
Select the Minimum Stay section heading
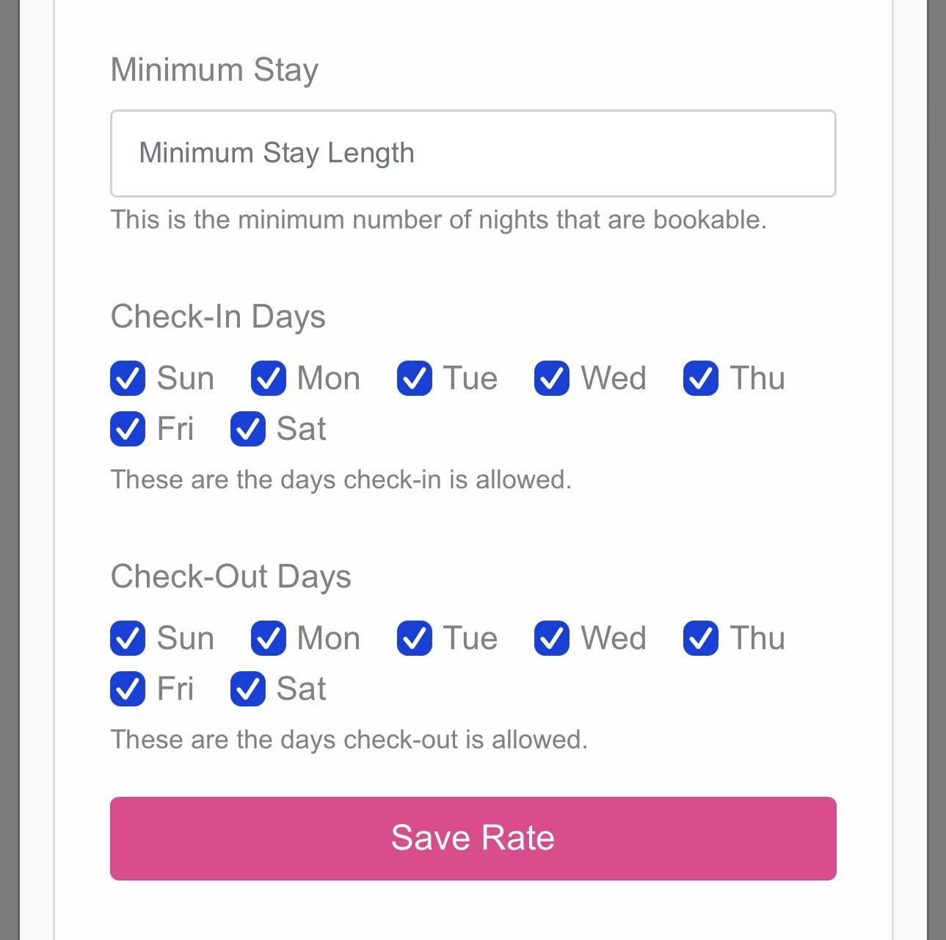tap(214, 70)
